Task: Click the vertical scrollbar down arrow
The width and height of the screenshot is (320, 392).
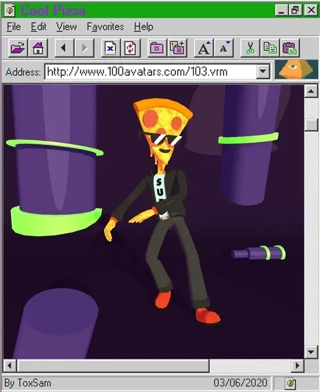Action: 311,352
